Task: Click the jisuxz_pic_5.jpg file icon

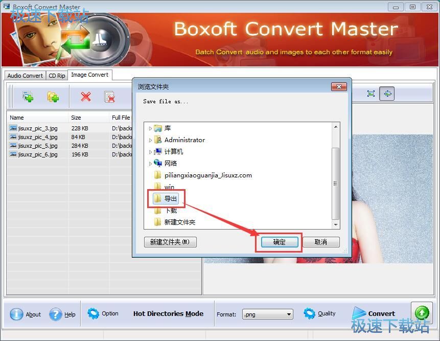Action: 13,146
